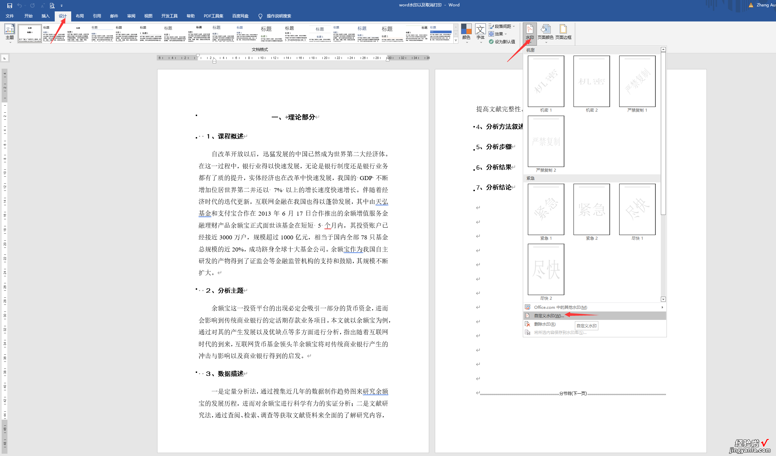
Task: Click the heading 2、分析主题
Action: pyautogui.click(x=225, y=291)
